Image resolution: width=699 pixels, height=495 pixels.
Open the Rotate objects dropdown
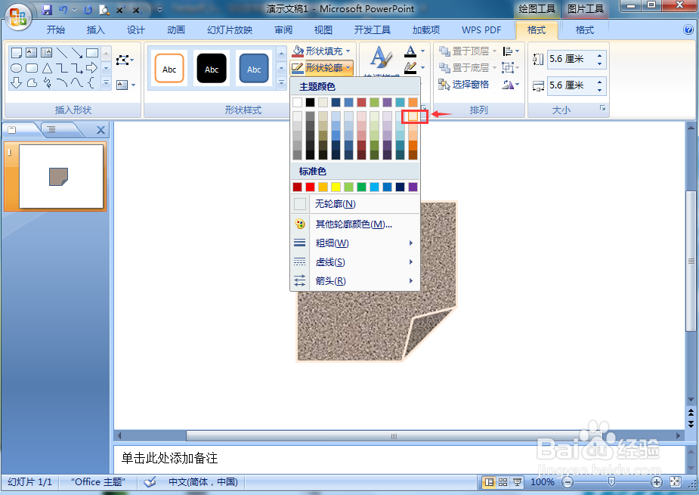(510, 85)
